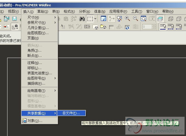The width and height of the screenshot is (186, 136).
Task: Click the Zoom In magnifier icon
Action: 127,19
